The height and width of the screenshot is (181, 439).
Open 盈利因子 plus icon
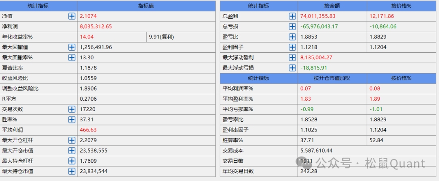point(292,47)
